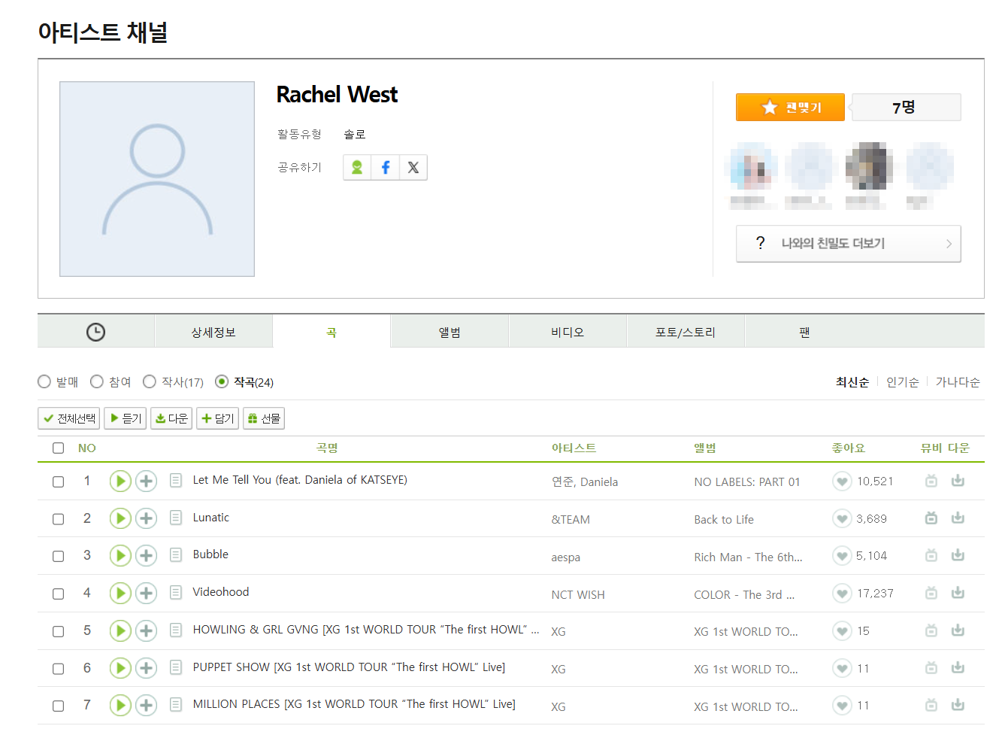This screenshot has width=1002, height=729.
Task: Share artist on Facebook
Action: coord(385,168)
